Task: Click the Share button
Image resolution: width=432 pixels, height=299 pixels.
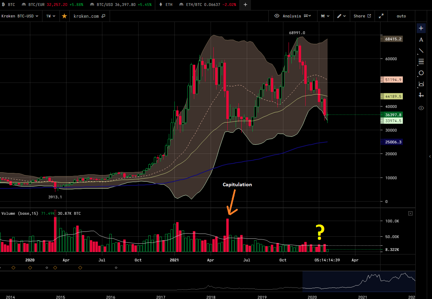Action: [362, 16]
